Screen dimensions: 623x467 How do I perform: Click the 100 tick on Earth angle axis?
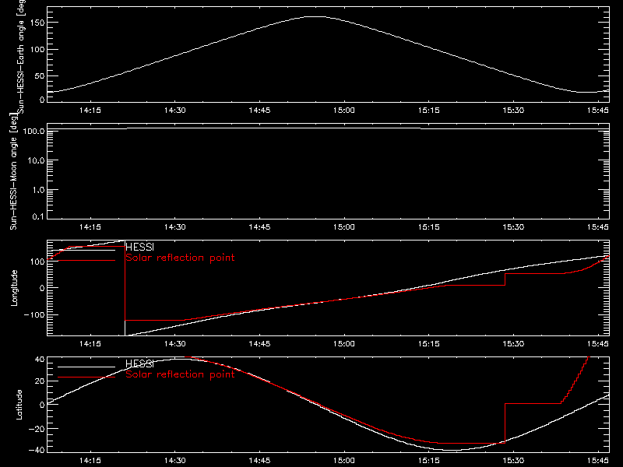(x=37, y=50)
